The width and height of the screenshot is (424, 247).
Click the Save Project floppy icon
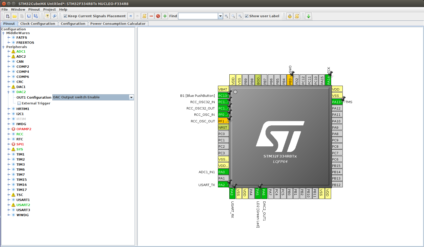pos(29,16)
